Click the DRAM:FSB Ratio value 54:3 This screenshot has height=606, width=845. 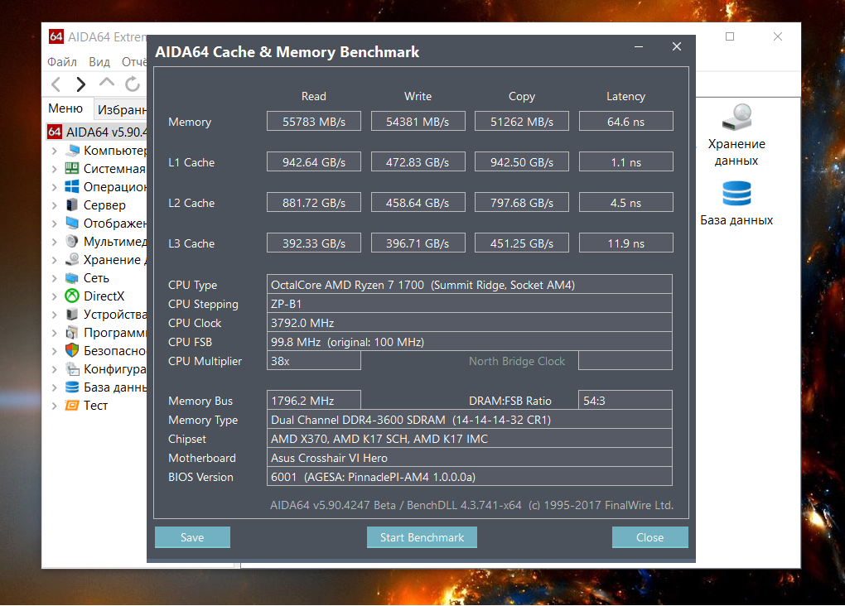tap(625, 400)
